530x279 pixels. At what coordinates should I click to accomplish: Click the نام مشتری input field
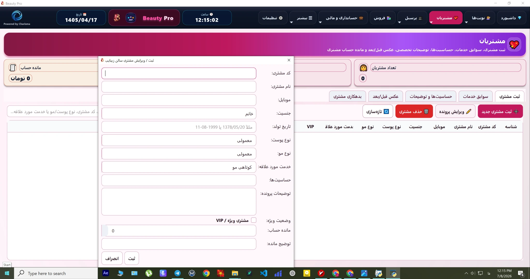click(x=179, y=87)
